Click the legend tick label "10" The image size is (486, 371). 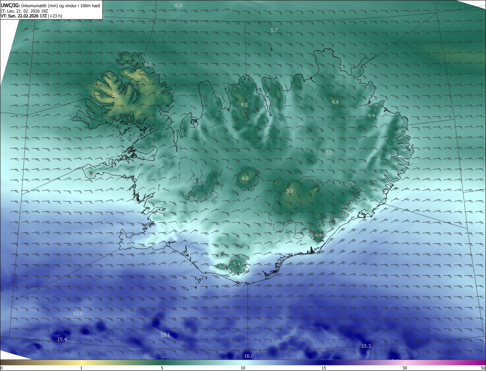point(243,368)
